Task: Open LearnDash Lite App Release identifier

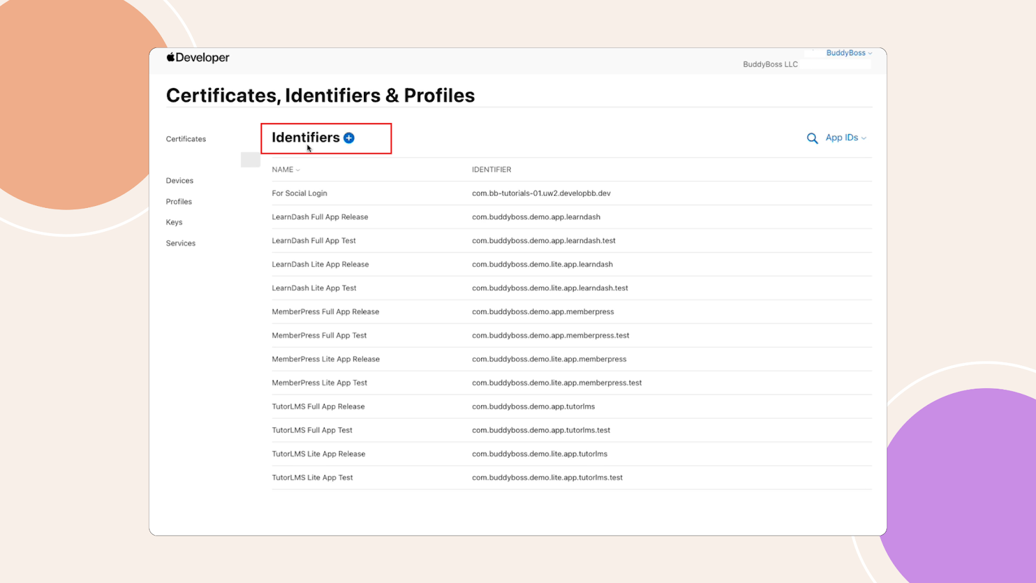Action: [x=321, y=264]
